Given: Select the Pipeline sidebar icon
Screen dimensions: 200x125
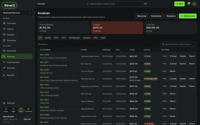Looking at the screenshot, I should click(4, 34).
